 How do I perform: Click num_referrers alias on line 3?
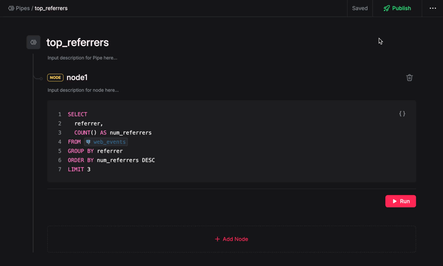click(x=131, y=133)
